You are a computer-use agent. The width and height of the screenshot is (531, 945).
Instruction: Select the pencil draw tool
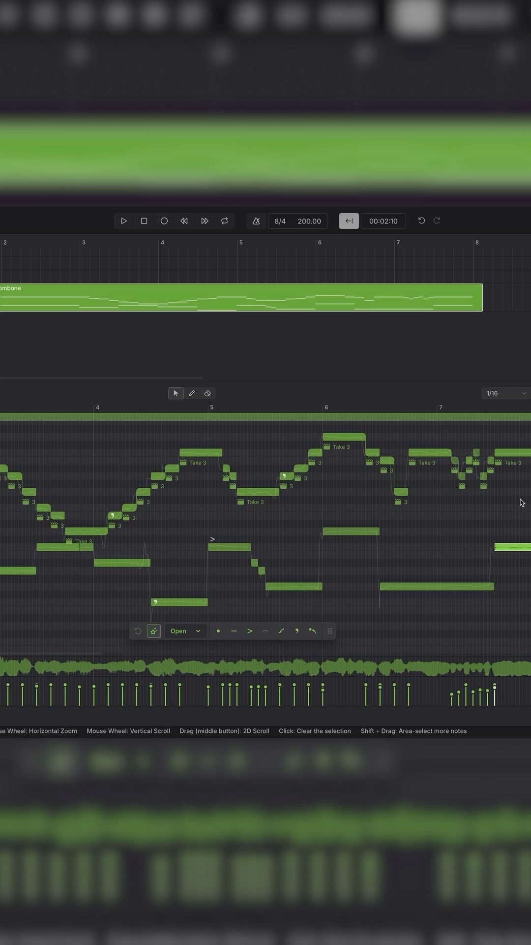[192, 393]
